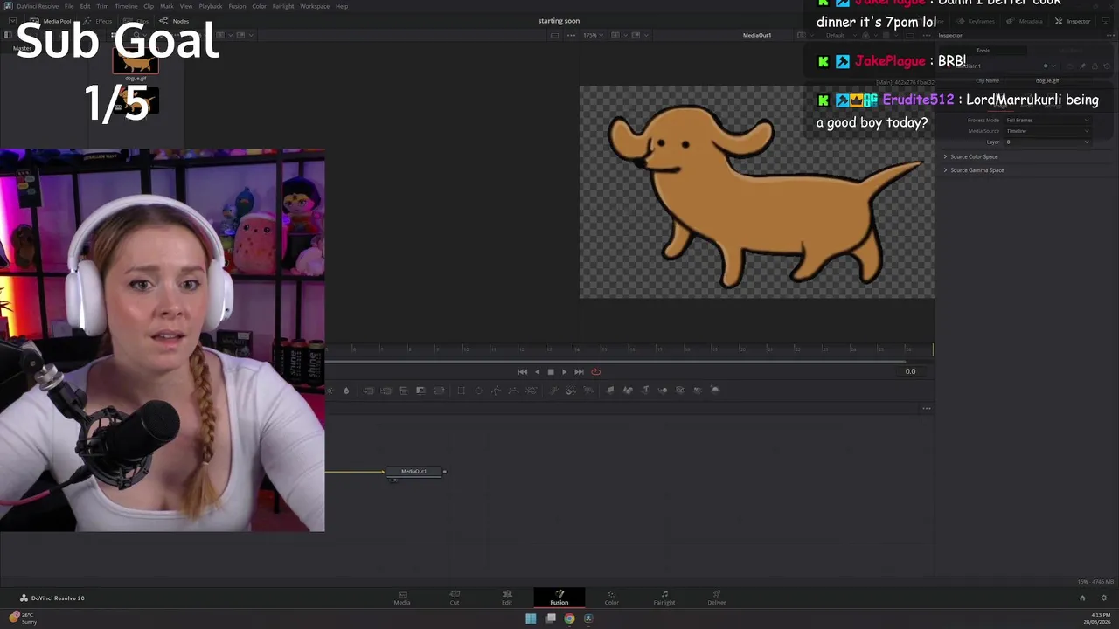Open the File menu

click(x=69, y=6)
